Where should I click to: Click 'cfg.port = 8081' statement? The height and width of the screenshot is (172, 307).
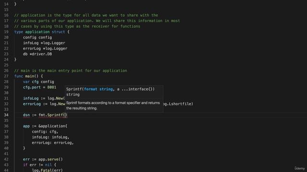(x=39, y=87)
